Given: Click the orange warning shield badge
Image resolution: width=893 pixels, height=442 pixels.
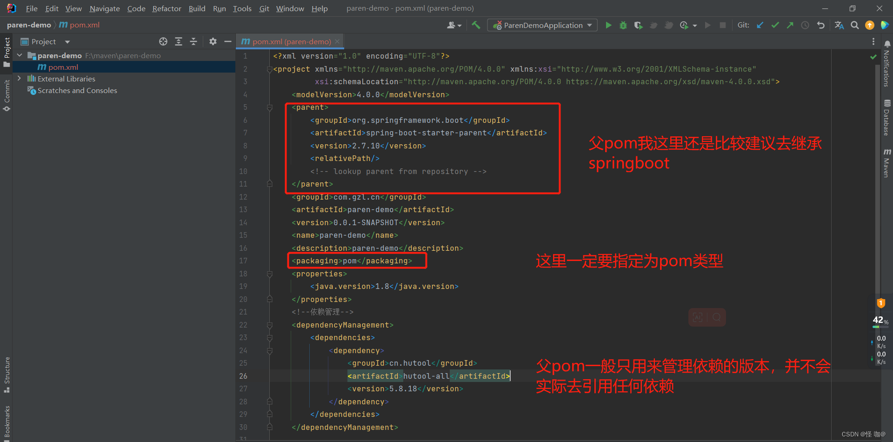Looking at the screenshot, I should pos(881,303).
